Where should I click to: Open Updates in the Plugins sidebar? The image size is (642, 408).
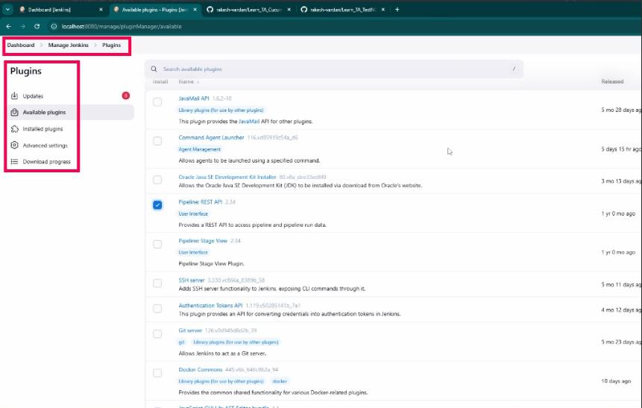click(x=33, y=96)
